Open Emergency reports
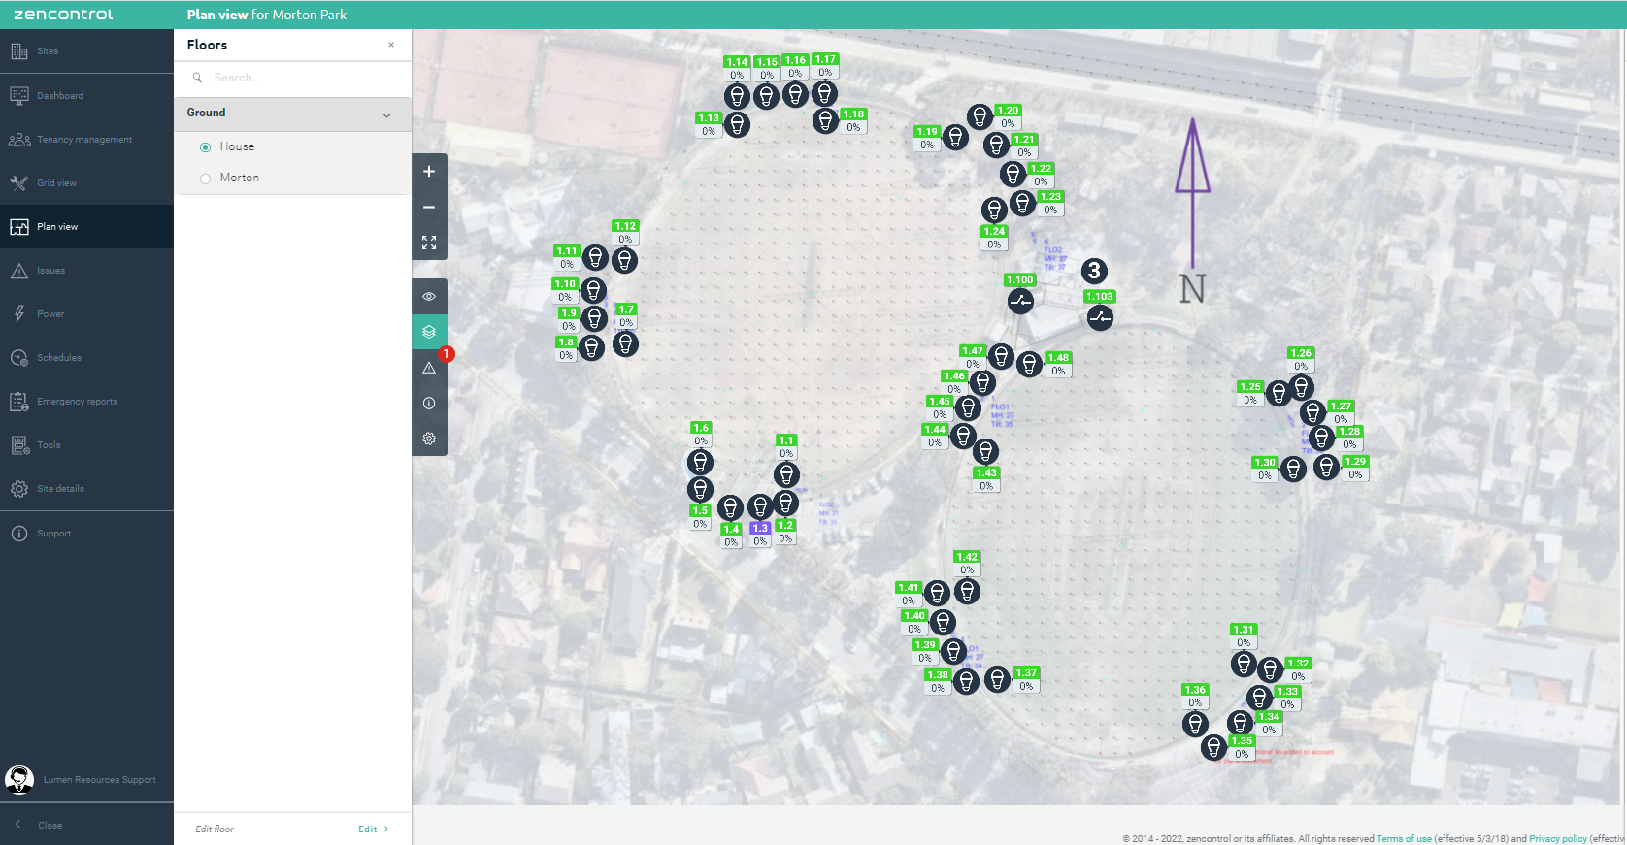 pos(86,402)
